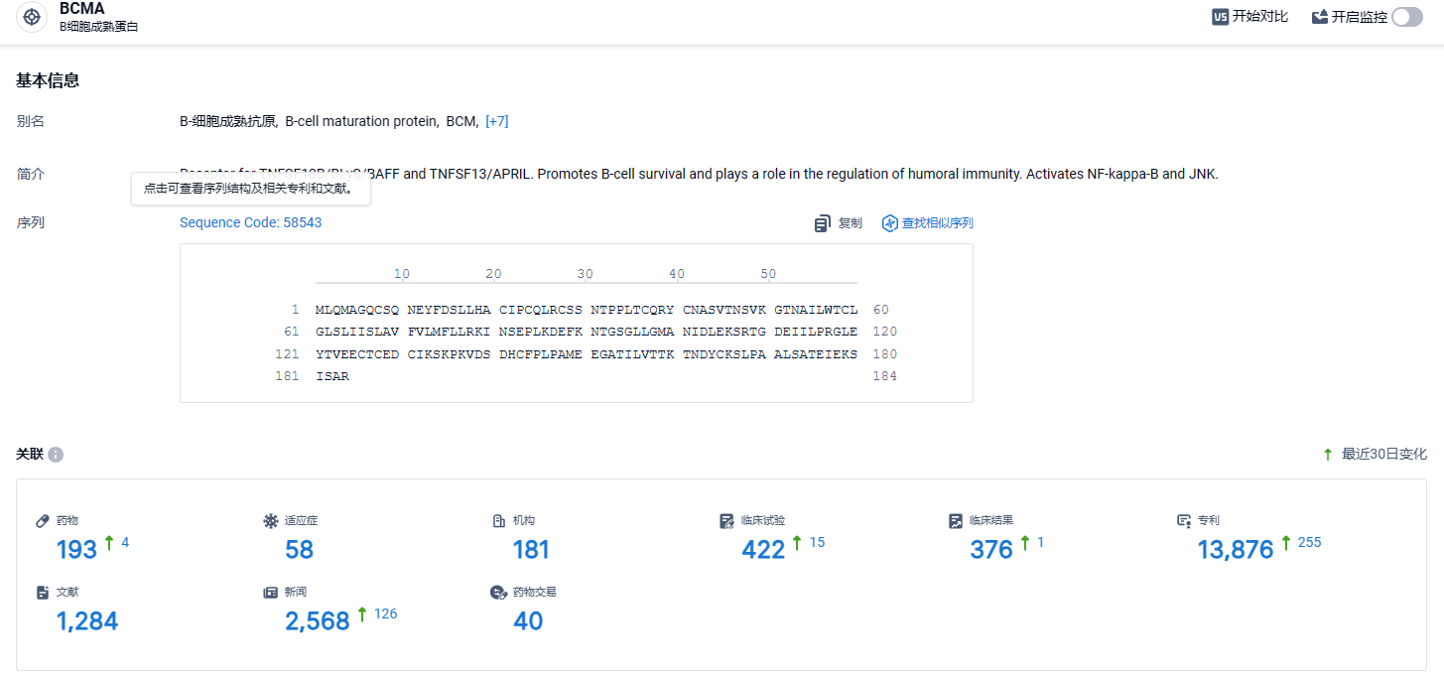Open the 2,568 news count
1444x679 pixels.
click(318, 620)
